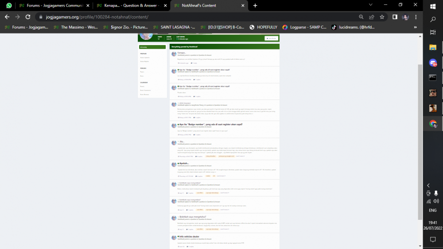443x249 pixels.
Task: Switch to the Kenapa... Question & Answer tab
Action: tap(132, 5)
